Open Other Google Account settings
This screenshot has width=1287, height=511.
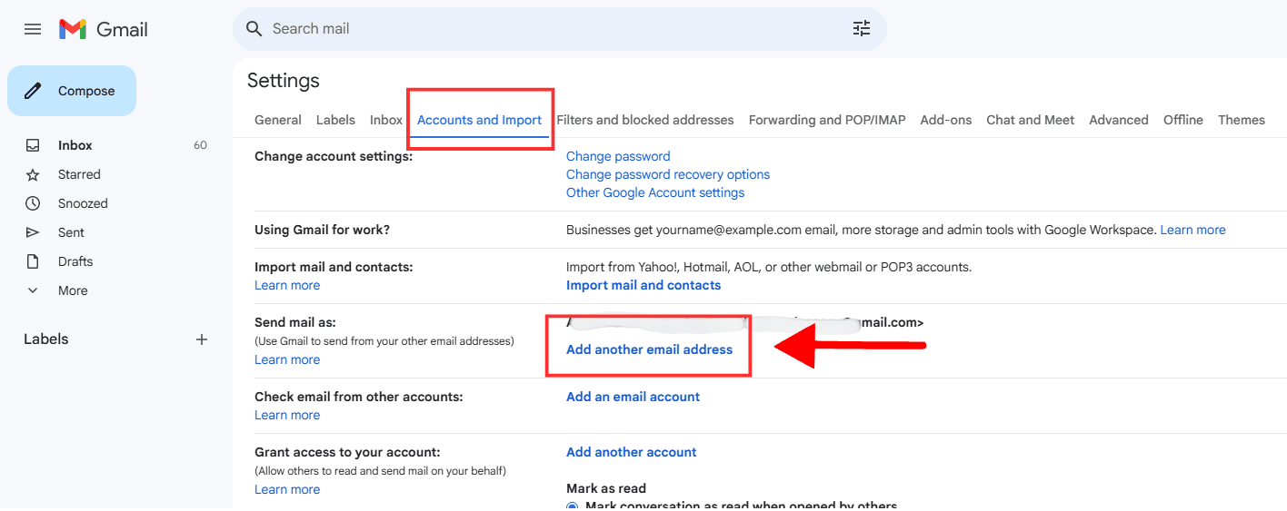(x=655, y=192)
